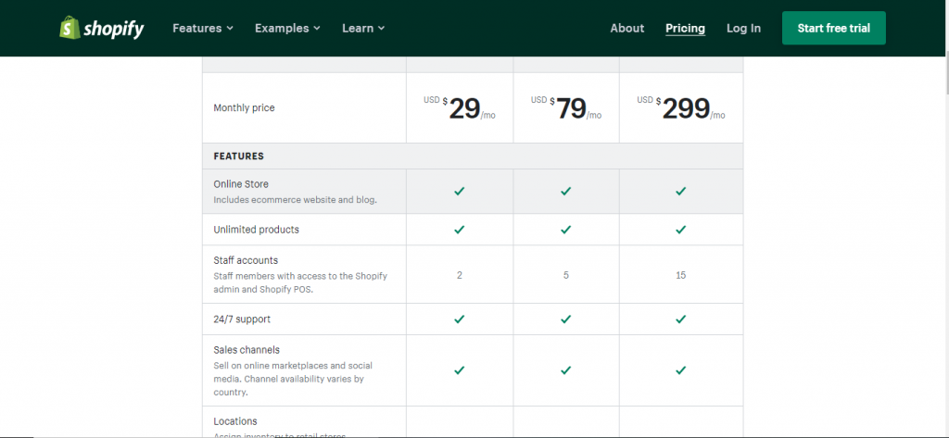Screen dimensions: 949x438
Task: Expand the Features menu chevron
Action: coord(230,29)
